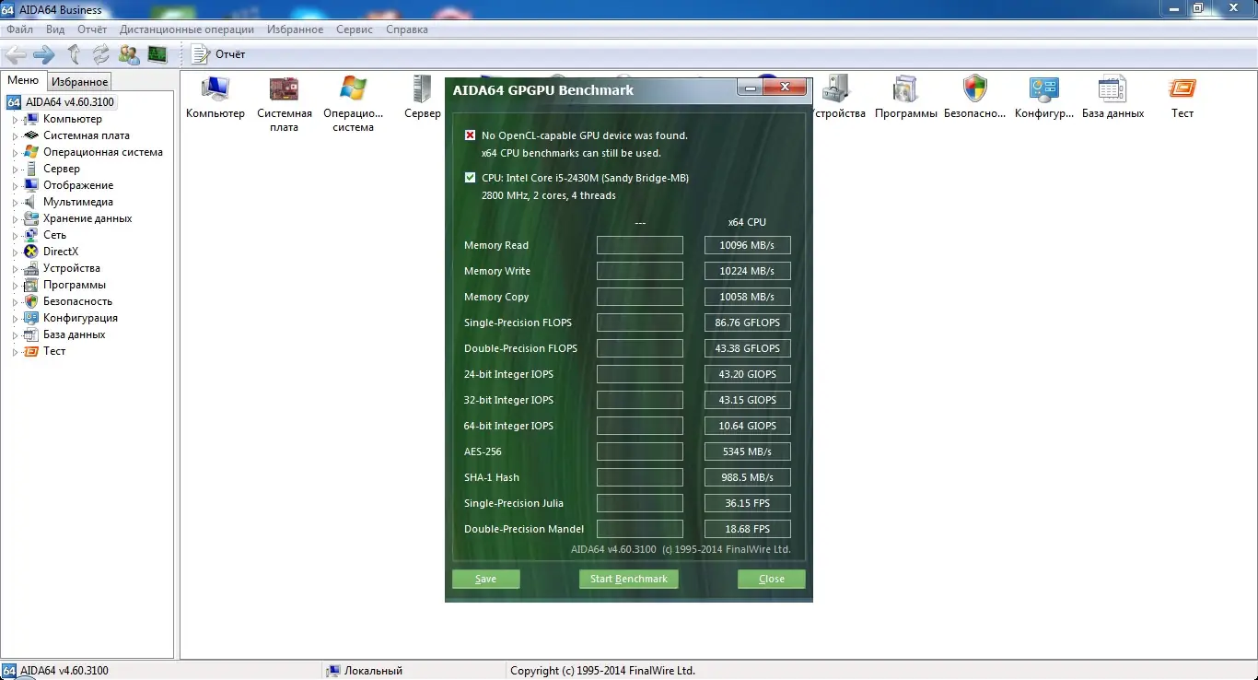Screen dimensions: 1258x680
Task: Click the Локальный entry in the status bar
Action: tap(365, 671)
